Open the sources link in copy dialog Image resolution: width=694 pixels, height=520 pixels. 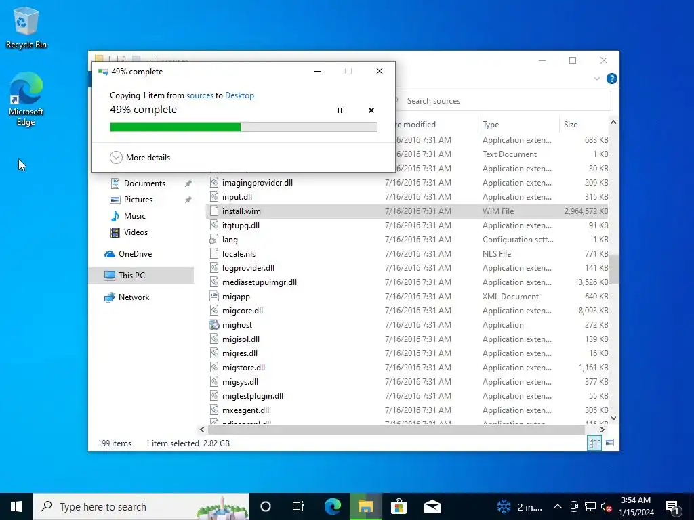pyautogui.click(x=200, y=95)
